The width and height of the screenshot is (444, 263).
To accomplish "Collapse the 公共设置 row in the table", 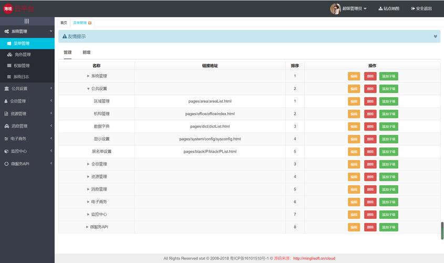I will (88, 89).
